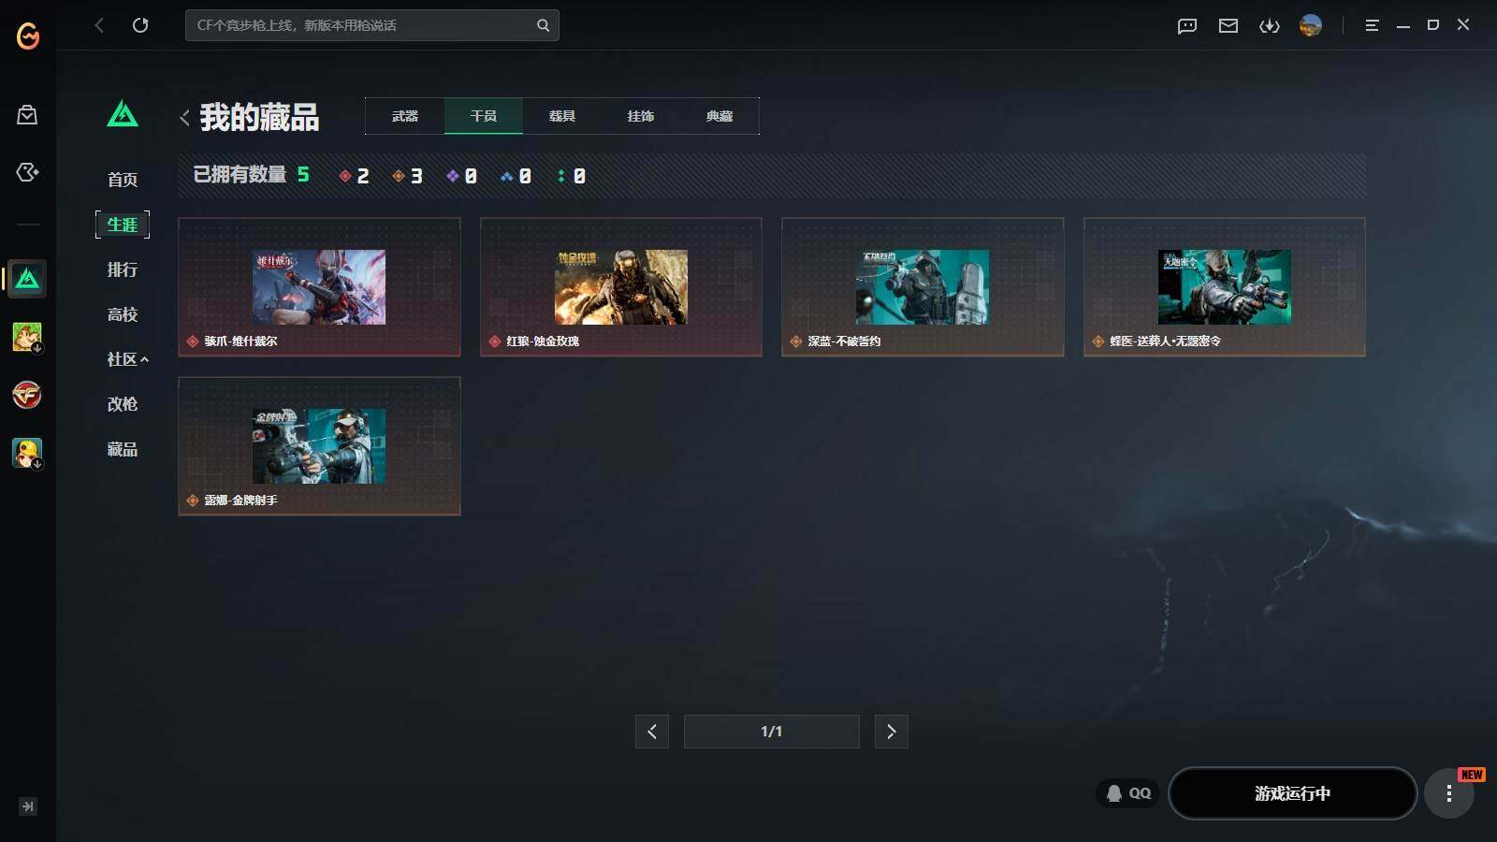Screen dimensions: 1497x842
Task: Open the download manager icon
Action: (1269, 25)
